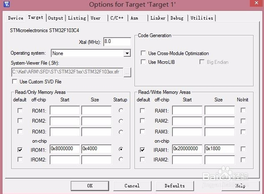Check the ROM1 default checkbox
Image resolution: width=264 pixels, height=194 pixels.
tap(20, 111)
